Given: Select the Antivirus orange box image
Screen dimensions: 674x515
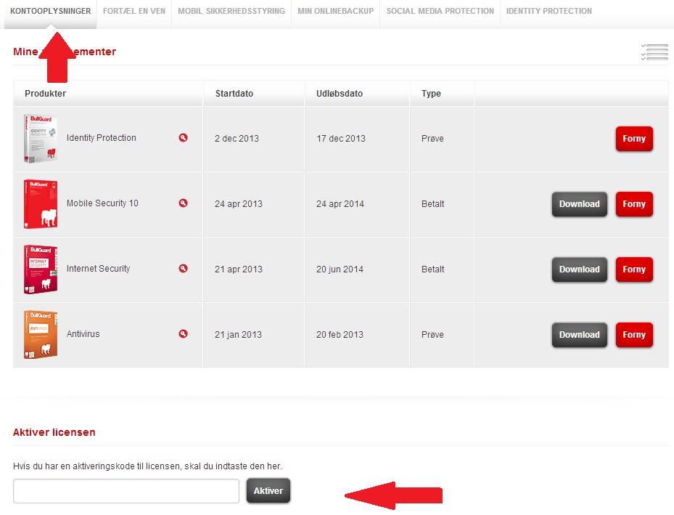Looking at the screenshot, I should [x=41, y=335].
